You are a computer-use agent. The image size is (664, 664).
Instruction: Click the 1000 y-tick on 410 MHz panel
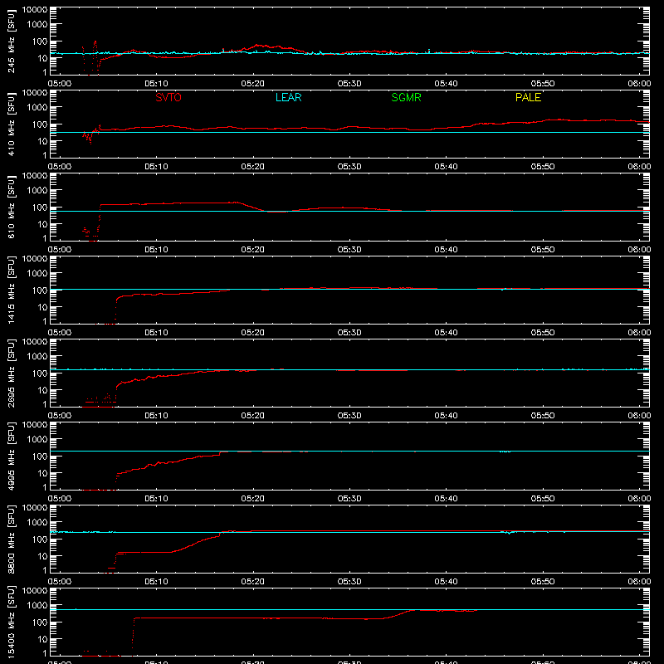point(37,108)
